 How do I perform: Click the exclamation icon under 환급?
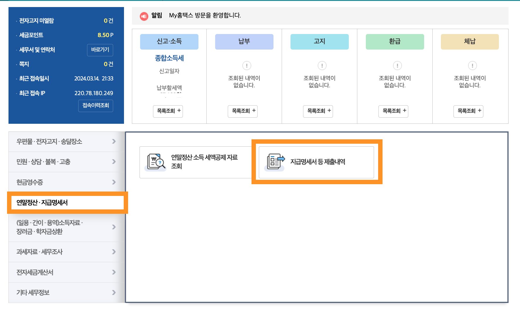(397, 65)
